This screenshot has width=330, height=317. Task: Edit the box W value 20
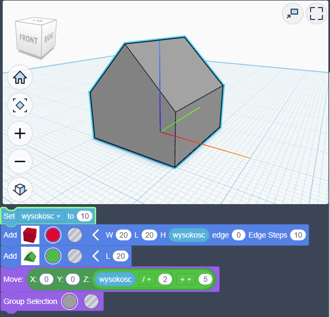coord(123,235)
